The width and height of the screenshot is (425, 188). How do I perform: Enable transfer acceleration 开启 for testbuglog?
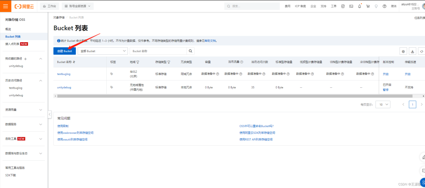[408, 74]
